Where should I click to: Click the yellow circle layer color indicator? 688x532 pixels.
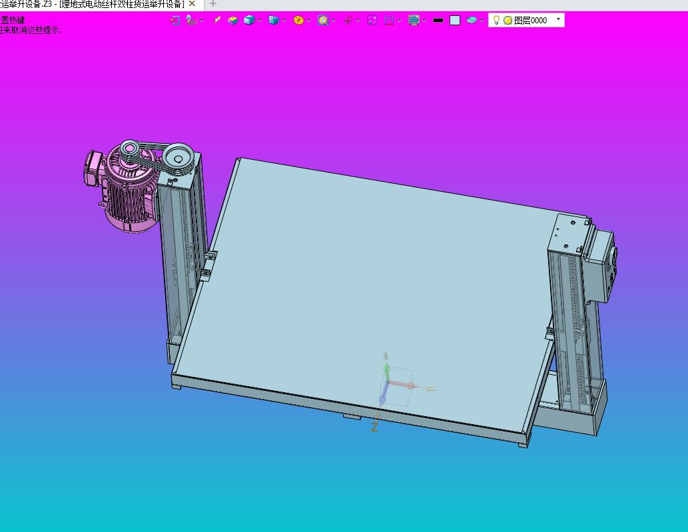click(508, 20)
